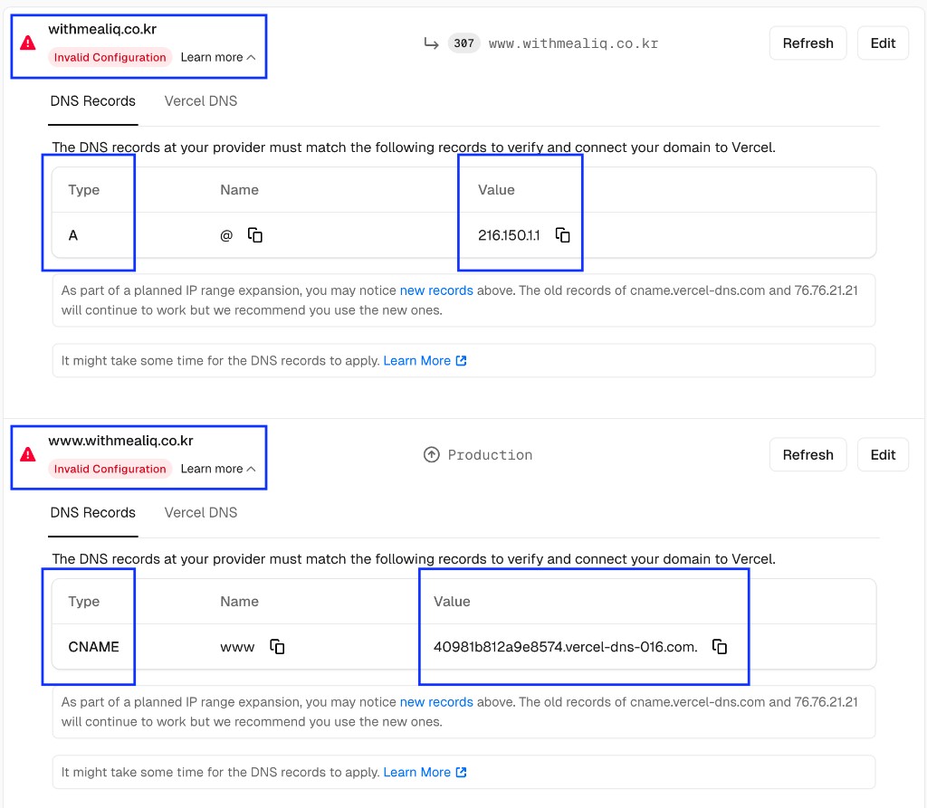Select DNS Records tab for withmealiq.co.kr
The height and width of the screenshot is (808, 927).
[x=93, y=101]
